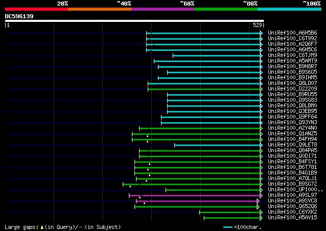The height and width of the screenshot is (231, 326).
Task: Open hit UniRef100_A6H5C6
Action: 292,50
